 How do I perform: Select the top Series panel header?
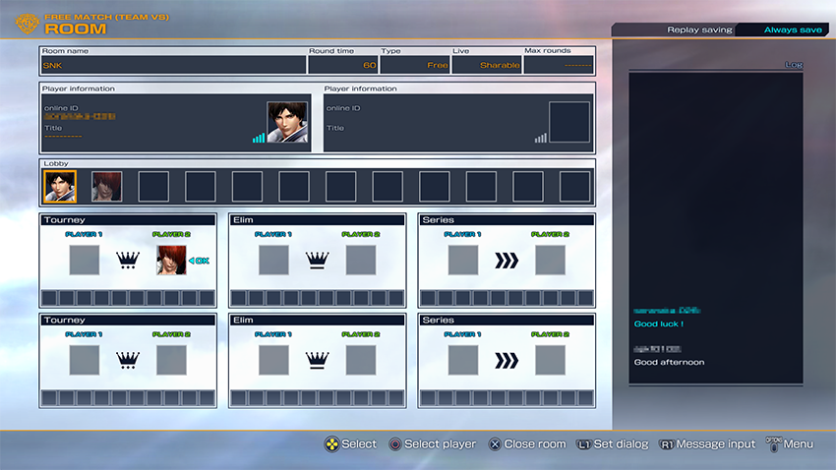(507, 220)
